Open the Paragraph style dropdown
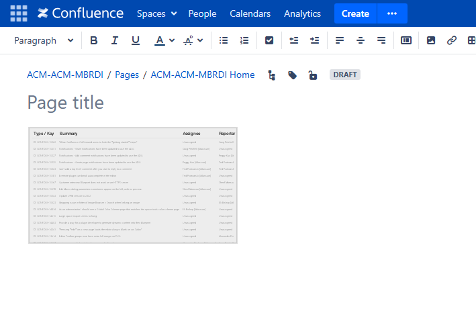476x311 pixels. click(x=44, y=40)
